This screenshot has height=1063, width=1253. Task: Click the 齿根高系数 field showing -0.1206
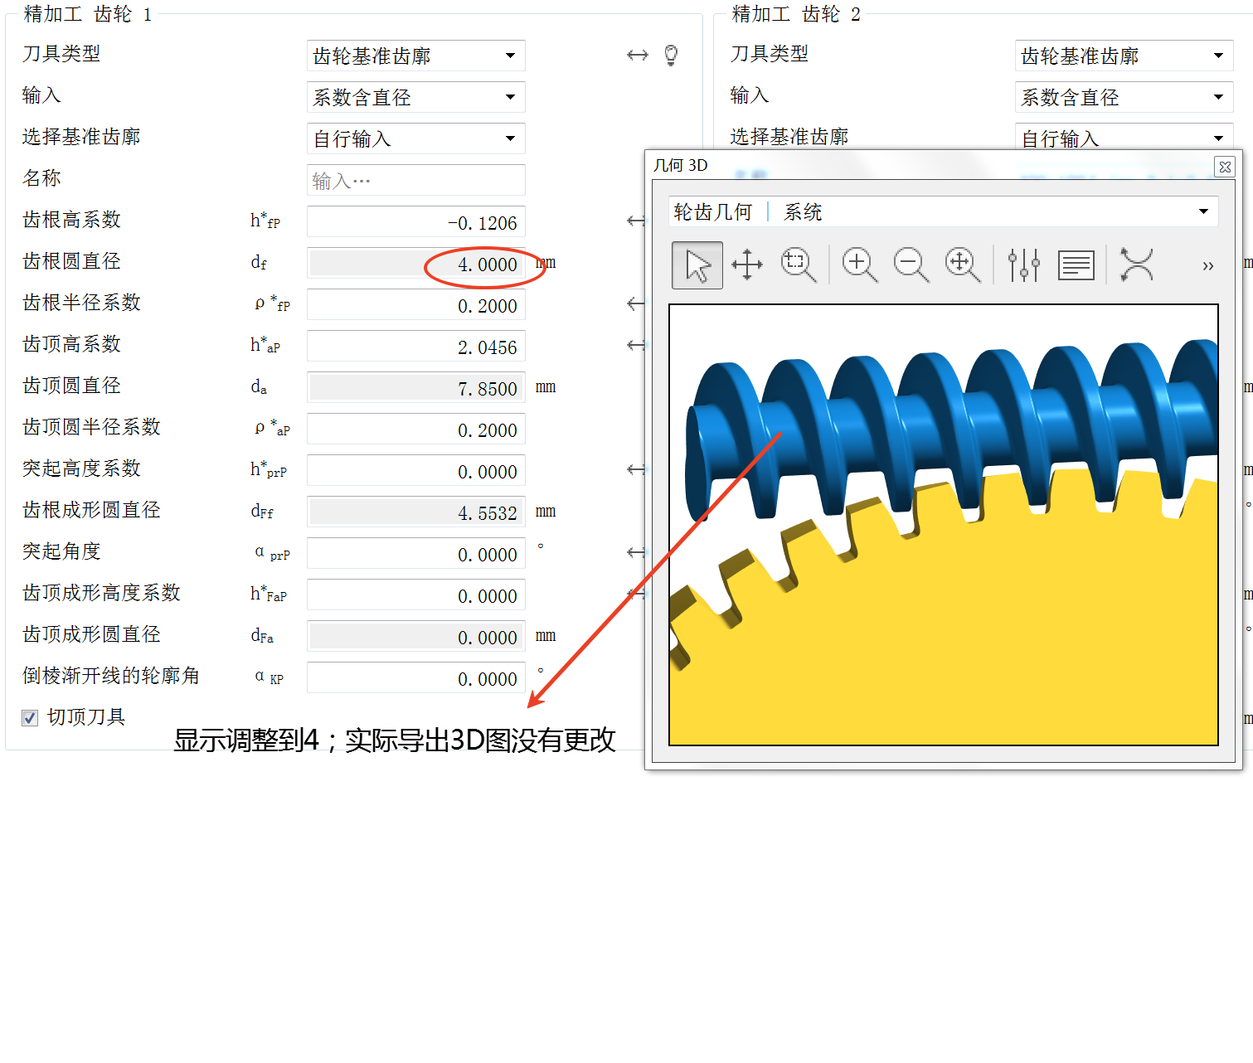416,221
